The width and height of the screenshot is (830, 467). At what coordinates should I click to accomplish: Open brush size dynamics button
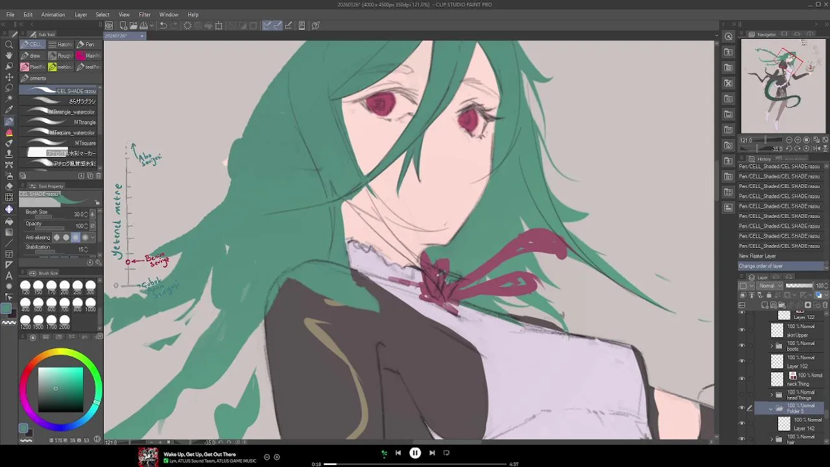click(x=92, y=214)
